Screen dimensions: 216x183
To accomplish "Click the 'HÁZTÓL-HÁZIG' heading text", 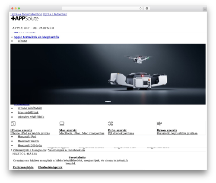I will click(25, 154).
